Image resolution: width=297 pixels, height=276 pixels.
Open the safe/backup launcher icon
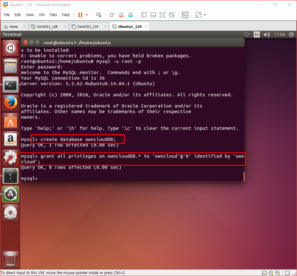(x=11, y=176)
